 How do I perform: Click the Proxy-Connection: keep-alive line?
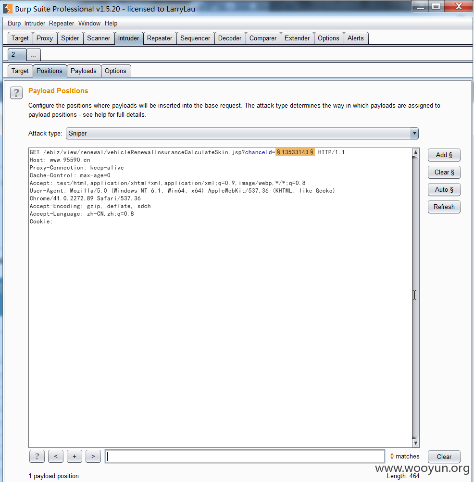[x=76, y=168]
